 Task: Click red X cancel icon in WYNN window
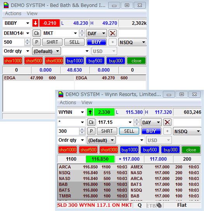coord(167,122)
